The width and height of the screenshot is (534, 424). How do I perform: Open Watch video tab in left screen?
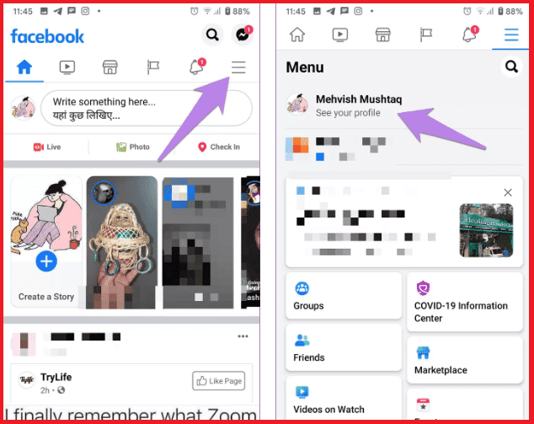point(67,67)
